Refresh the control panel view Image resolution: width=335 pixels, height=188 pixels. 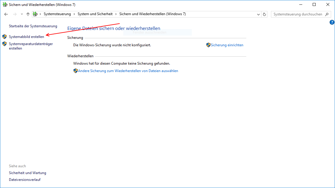[x=264, y=14]
